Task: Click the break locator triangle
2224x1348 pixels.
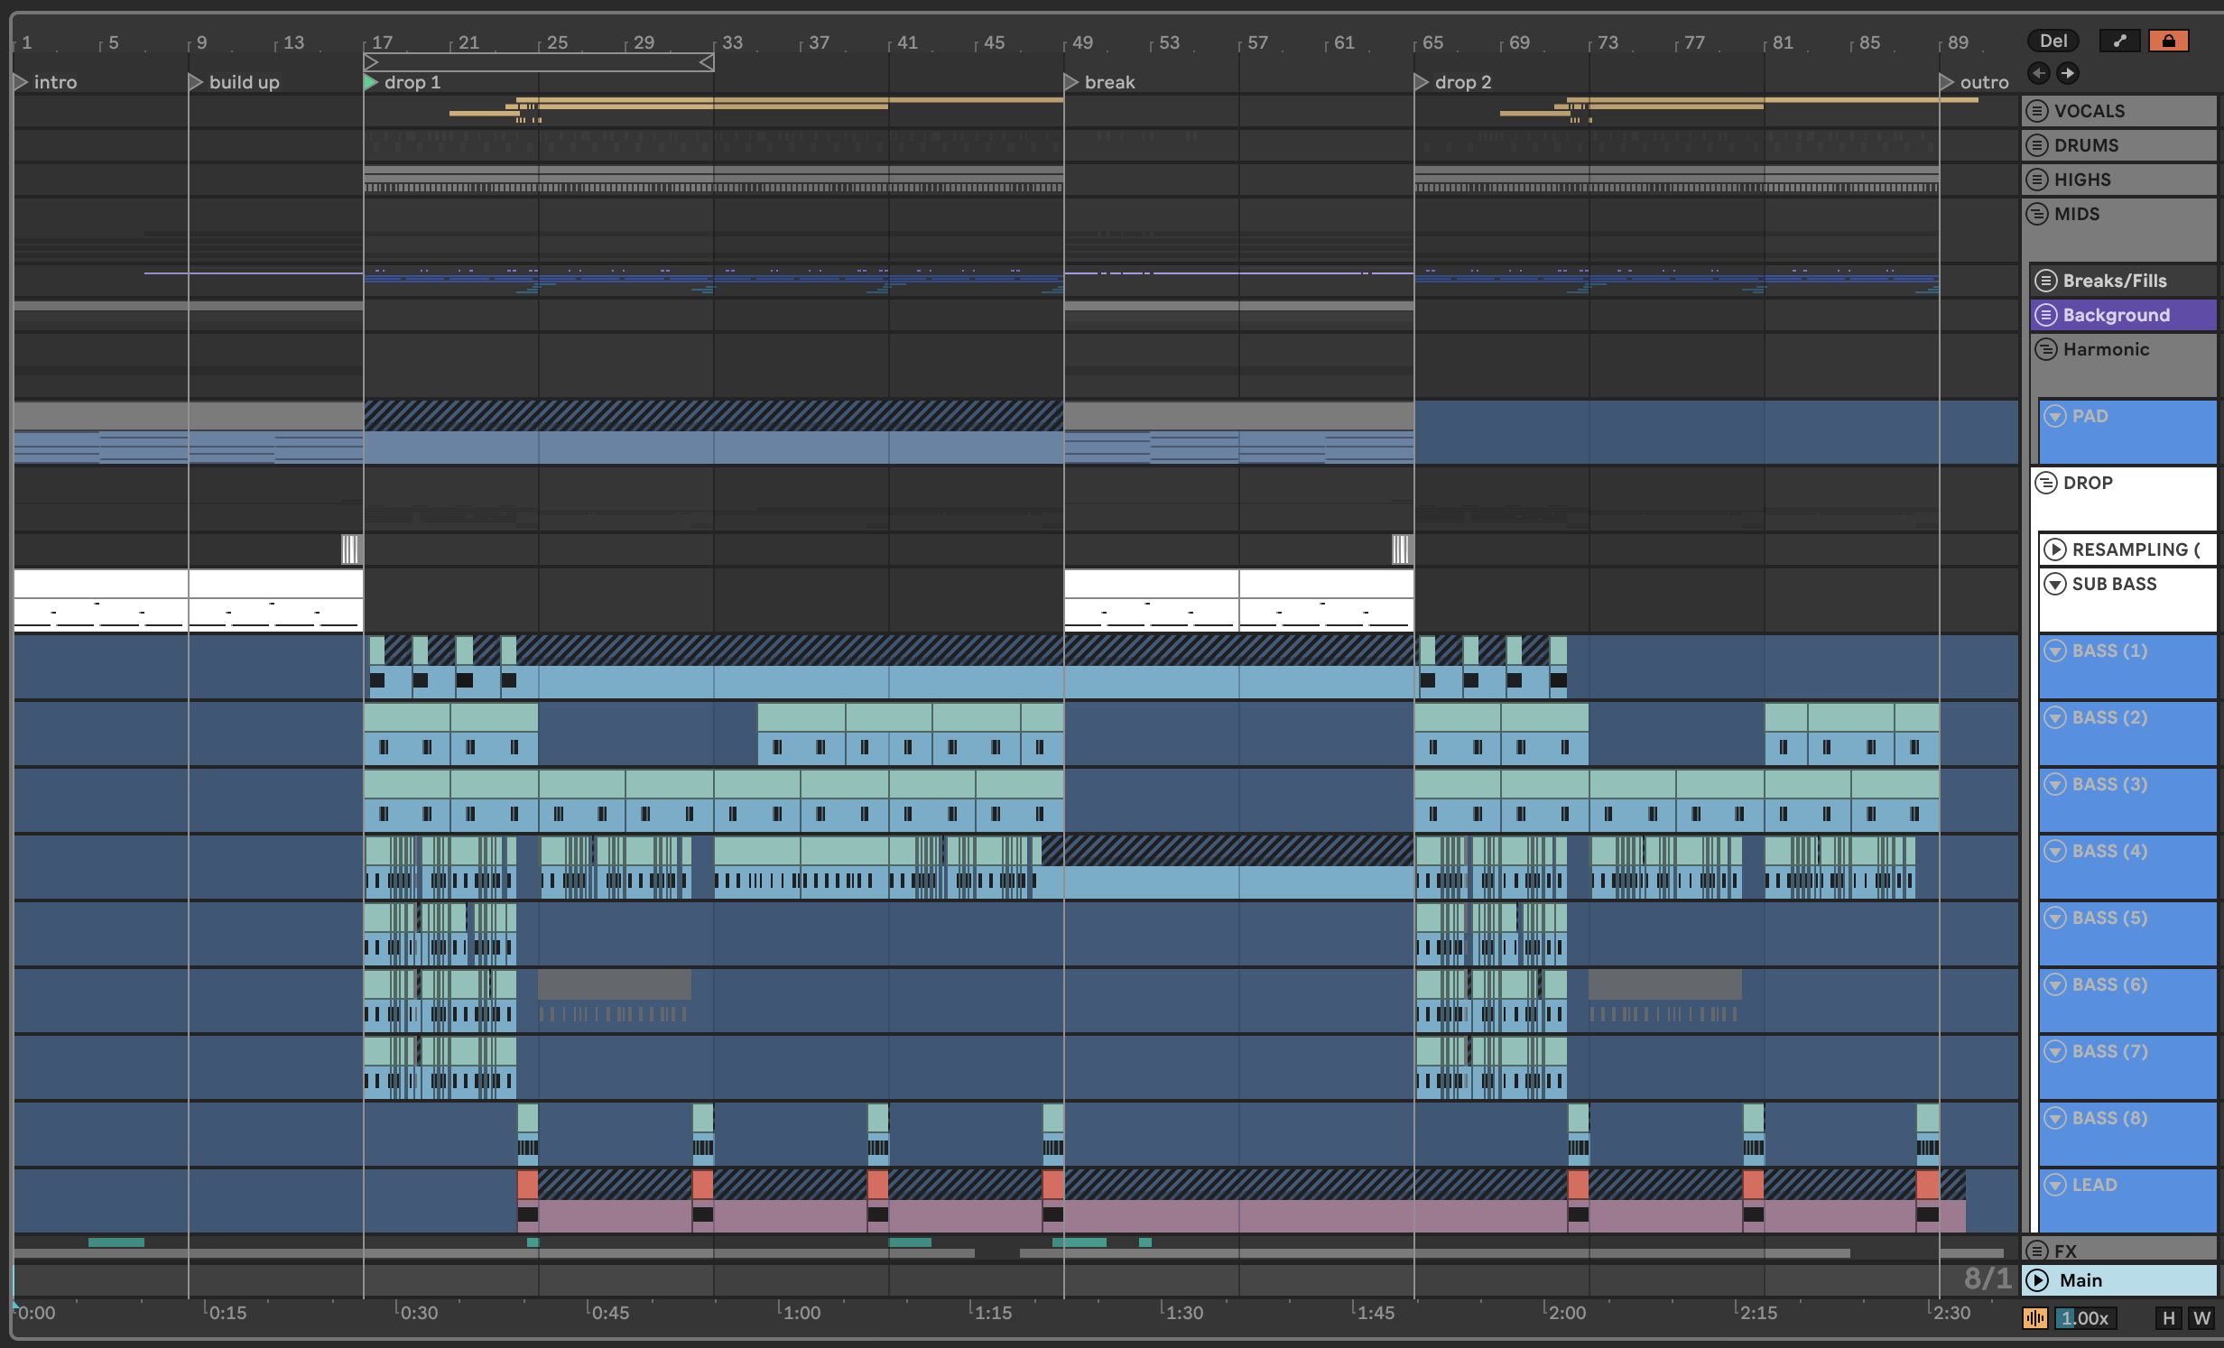Action: 1070,82
